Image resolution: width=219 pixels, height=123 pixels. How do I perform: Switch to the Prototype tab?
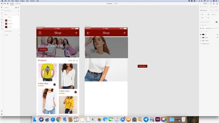18,3
